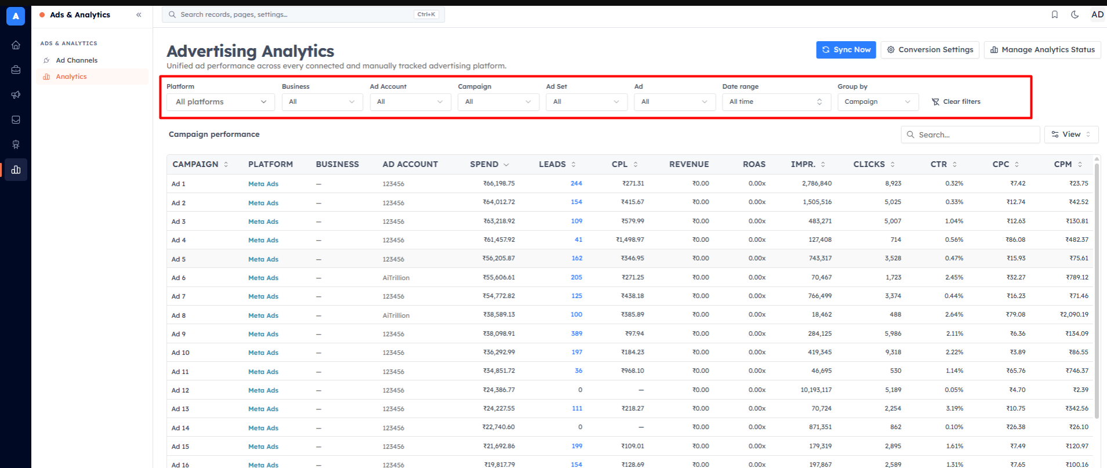Click Ad 12 campaign name cell
1107x468 pixels.
pyautogui.click(x=180, y=390)
